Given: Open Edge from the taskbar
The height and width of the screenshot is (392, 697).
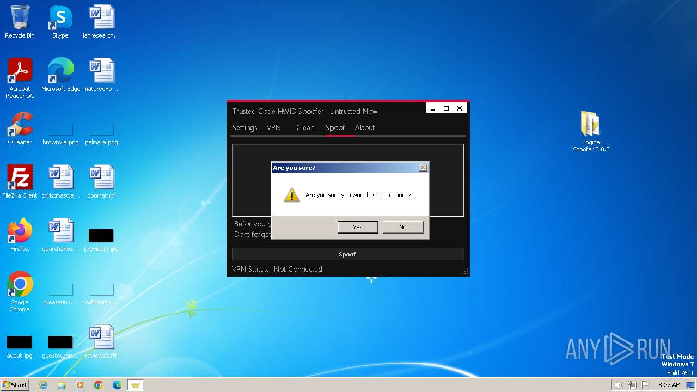Looking at the screenshot, I should click(117, 385).
